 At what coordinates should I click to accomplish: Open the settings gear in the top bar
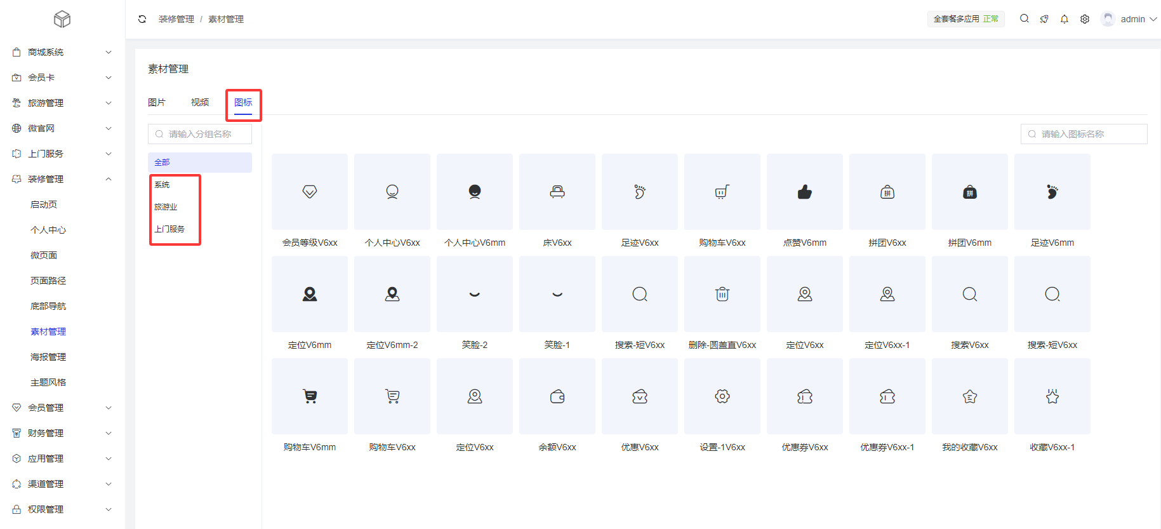tap(1085, 19)
